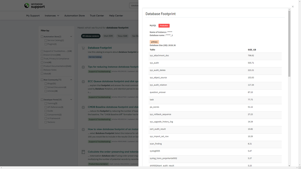The width and height of the screenshot is (301, 169).
Task: Collapse the Now Community filter group
Action: pos(71,80)
